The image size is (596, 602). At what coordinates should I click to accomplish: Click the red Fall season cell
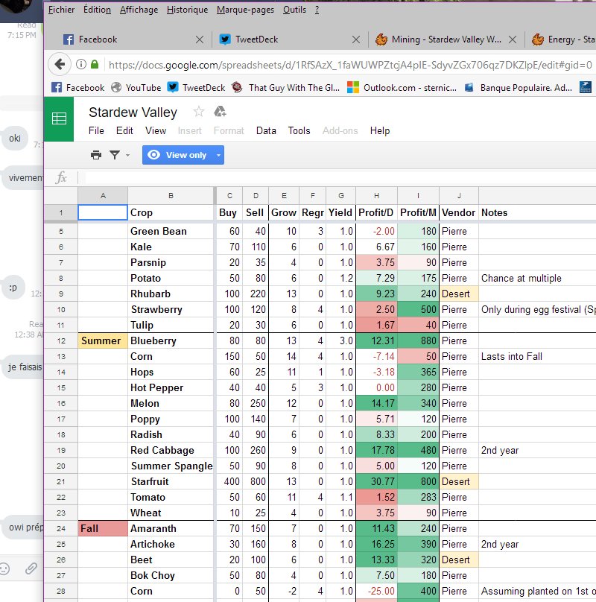click(103, 528)
